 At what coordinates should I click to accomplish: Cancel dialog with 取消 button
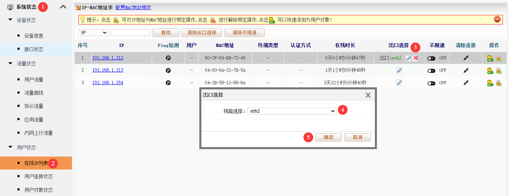(358, 137)
